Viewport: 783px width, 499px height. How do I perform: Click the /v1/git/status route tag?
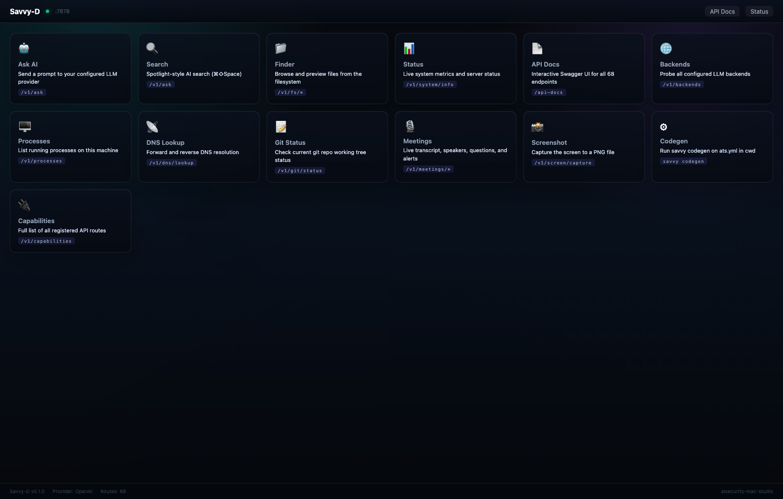coord(300,171)
